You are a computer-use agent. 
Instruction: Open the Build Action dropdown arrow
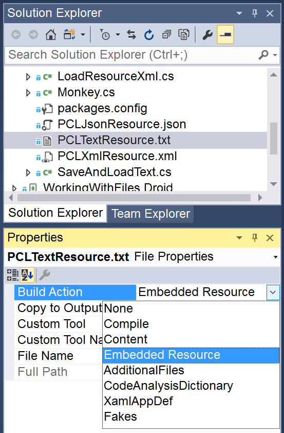click(273, 292)
